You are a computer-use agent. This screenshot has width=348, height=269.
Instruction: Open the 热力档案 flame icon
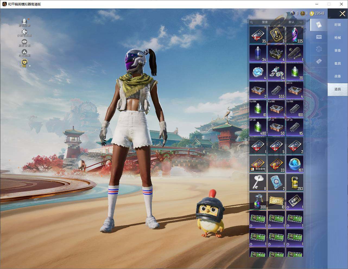click(x=24, y=52)
